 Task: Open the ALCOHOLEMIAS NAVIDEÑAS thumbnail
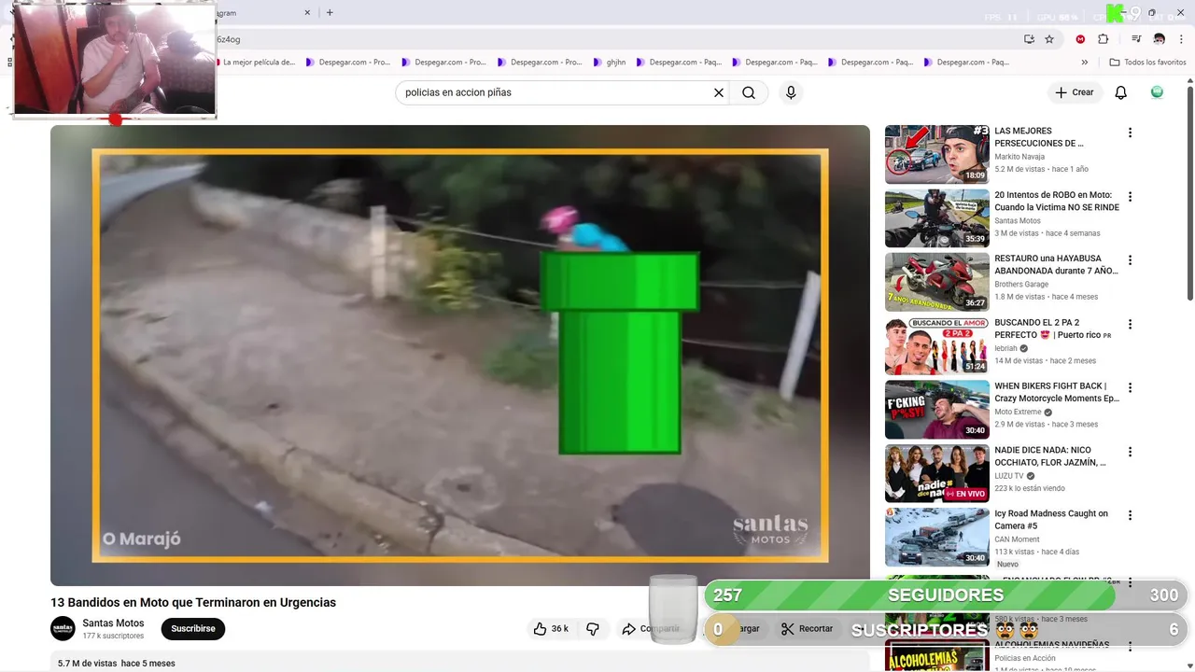coord(936,656)
